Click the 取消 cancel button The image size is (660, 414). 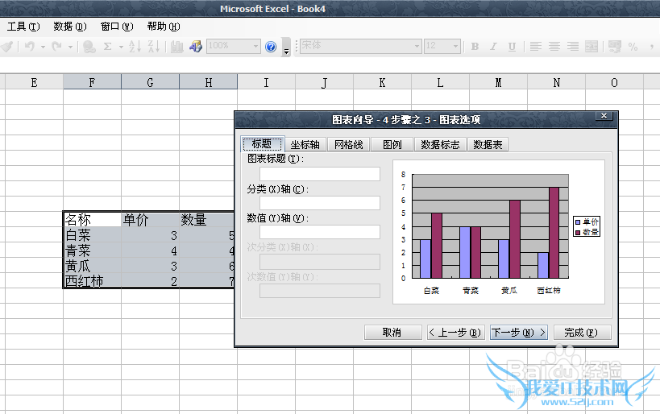(x=392, y=333)
